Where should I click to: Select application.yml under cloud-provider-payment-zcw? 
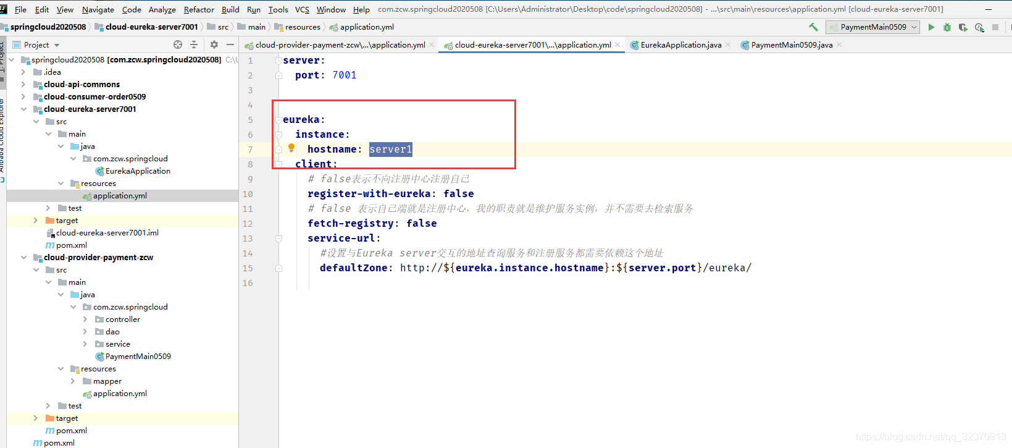click(120, 394)
